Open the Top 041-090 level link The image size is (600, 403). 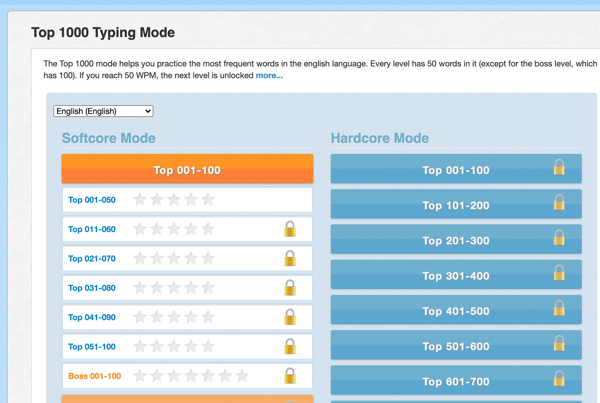point(92,317)
